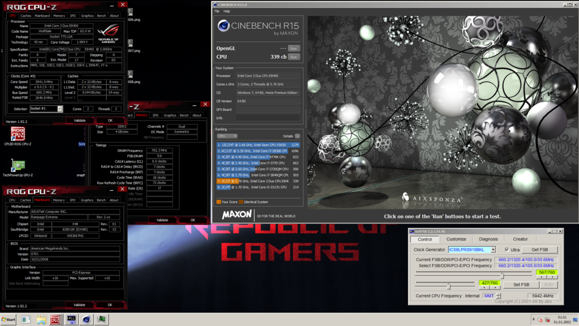Click the GFX Board field in Cinebench
The width and height of the screenshot is (579, 326).
[268, 109]
